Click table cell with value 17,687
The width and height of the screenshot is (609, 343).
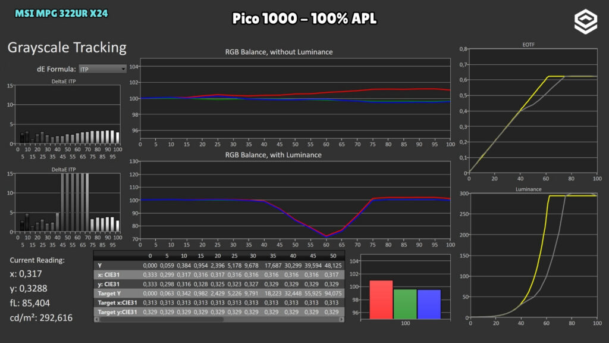(x=273, y=266)
